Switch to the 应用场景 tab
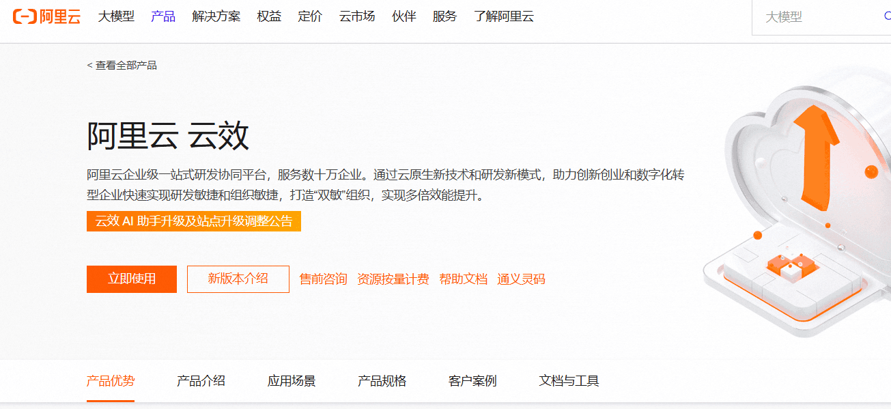The width and height of the screenshot is (891, 409). point(292,381)
